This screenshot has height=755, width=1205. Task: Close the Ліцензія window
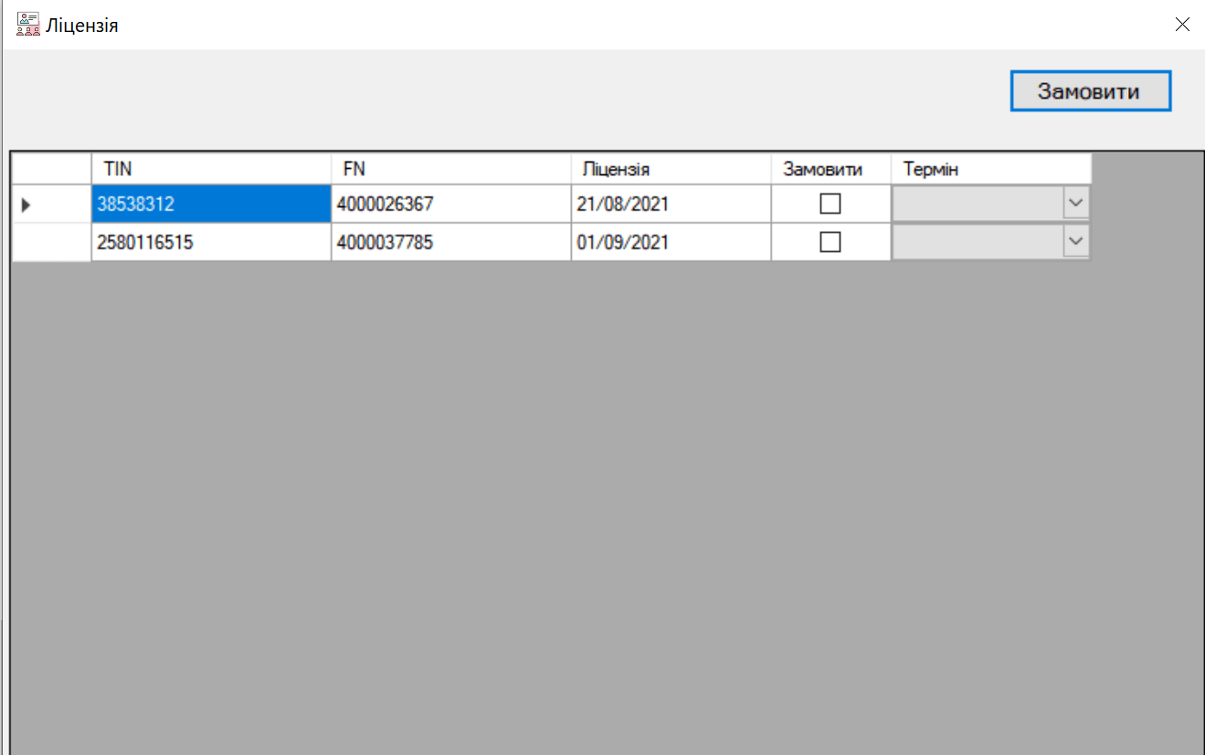tap(1181, 25)
